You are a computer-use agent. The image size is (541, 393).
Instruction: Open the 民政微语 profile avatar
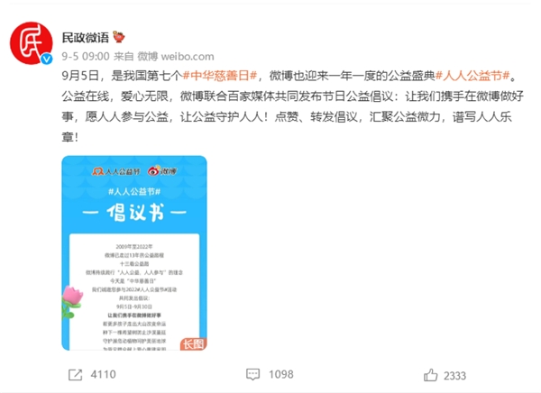[32, 43]
